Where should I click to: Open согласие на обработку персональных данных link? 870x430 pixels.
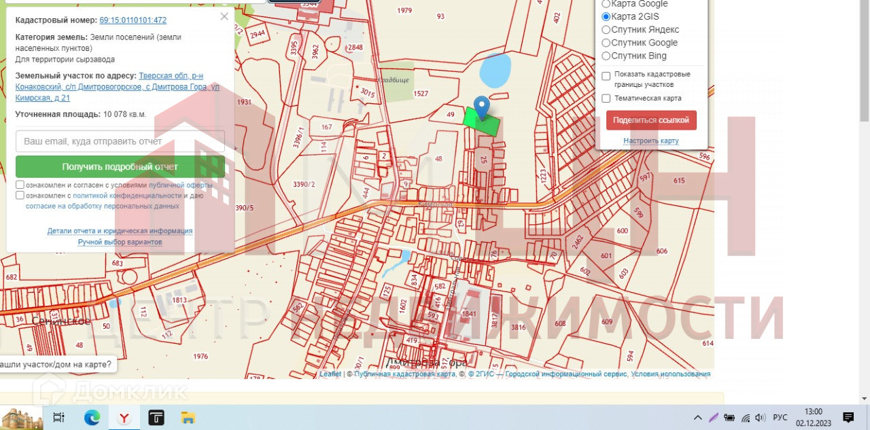pyautogui.click(x=103, y=206)
